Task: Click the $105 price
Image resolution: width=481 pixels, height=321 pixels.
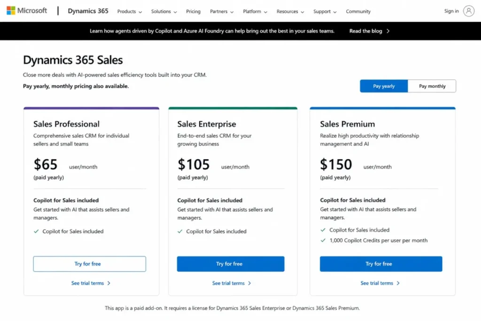Action: 194,164
